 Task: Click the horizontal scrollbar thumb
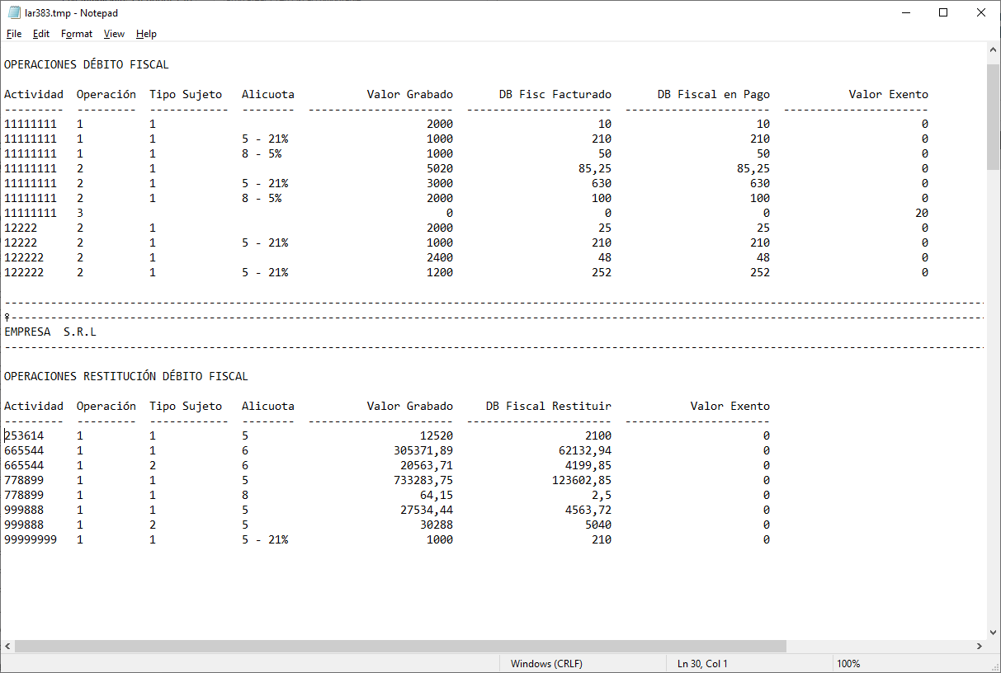coord(400,647)
